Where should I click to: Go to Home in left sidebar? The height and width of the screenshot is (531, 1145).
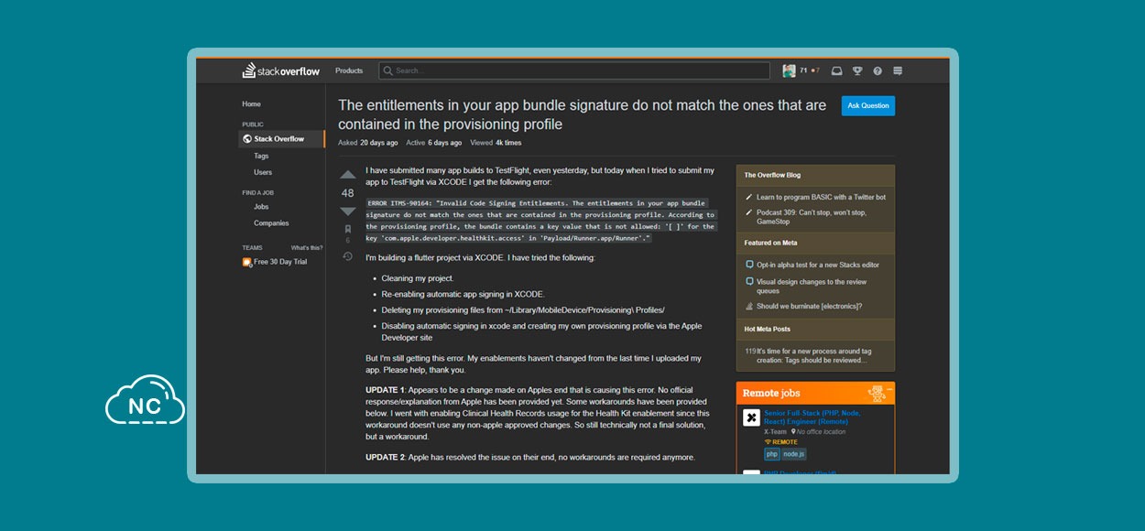point(252,104)
